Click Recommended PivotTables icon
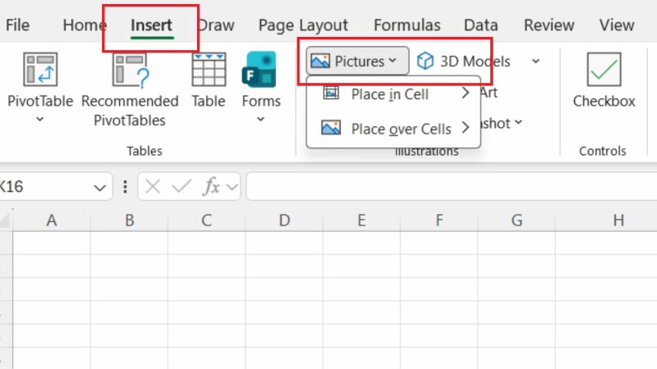The height and width of the screenshot is (369, 657). (x=131, y=71)
